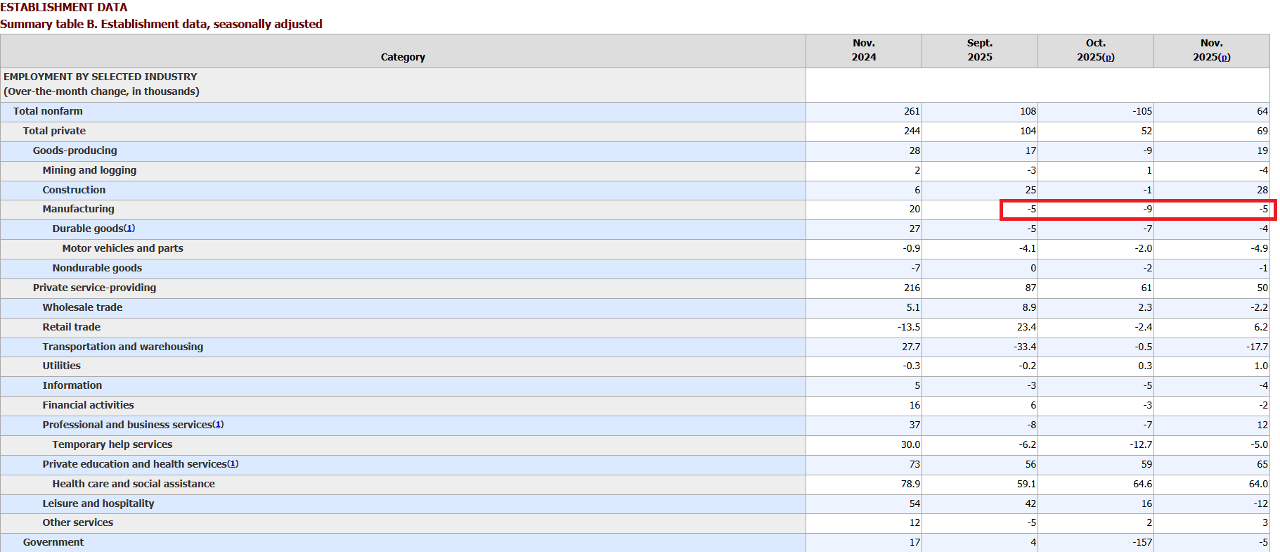Image resolution: width=1280 pixels, height=552 pixels.
Task: Select the 37 Professional and business services value
Action: point(914,425)
